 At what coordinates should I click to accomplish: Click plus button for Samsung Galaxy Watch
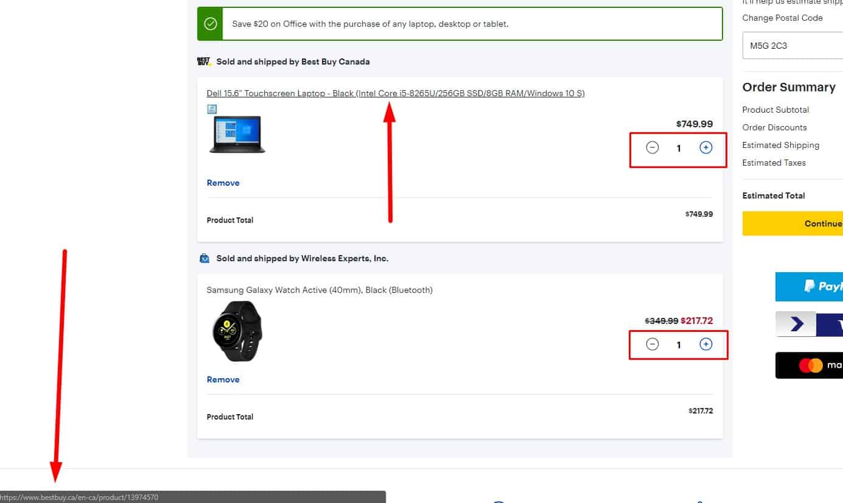pos(705,345)
